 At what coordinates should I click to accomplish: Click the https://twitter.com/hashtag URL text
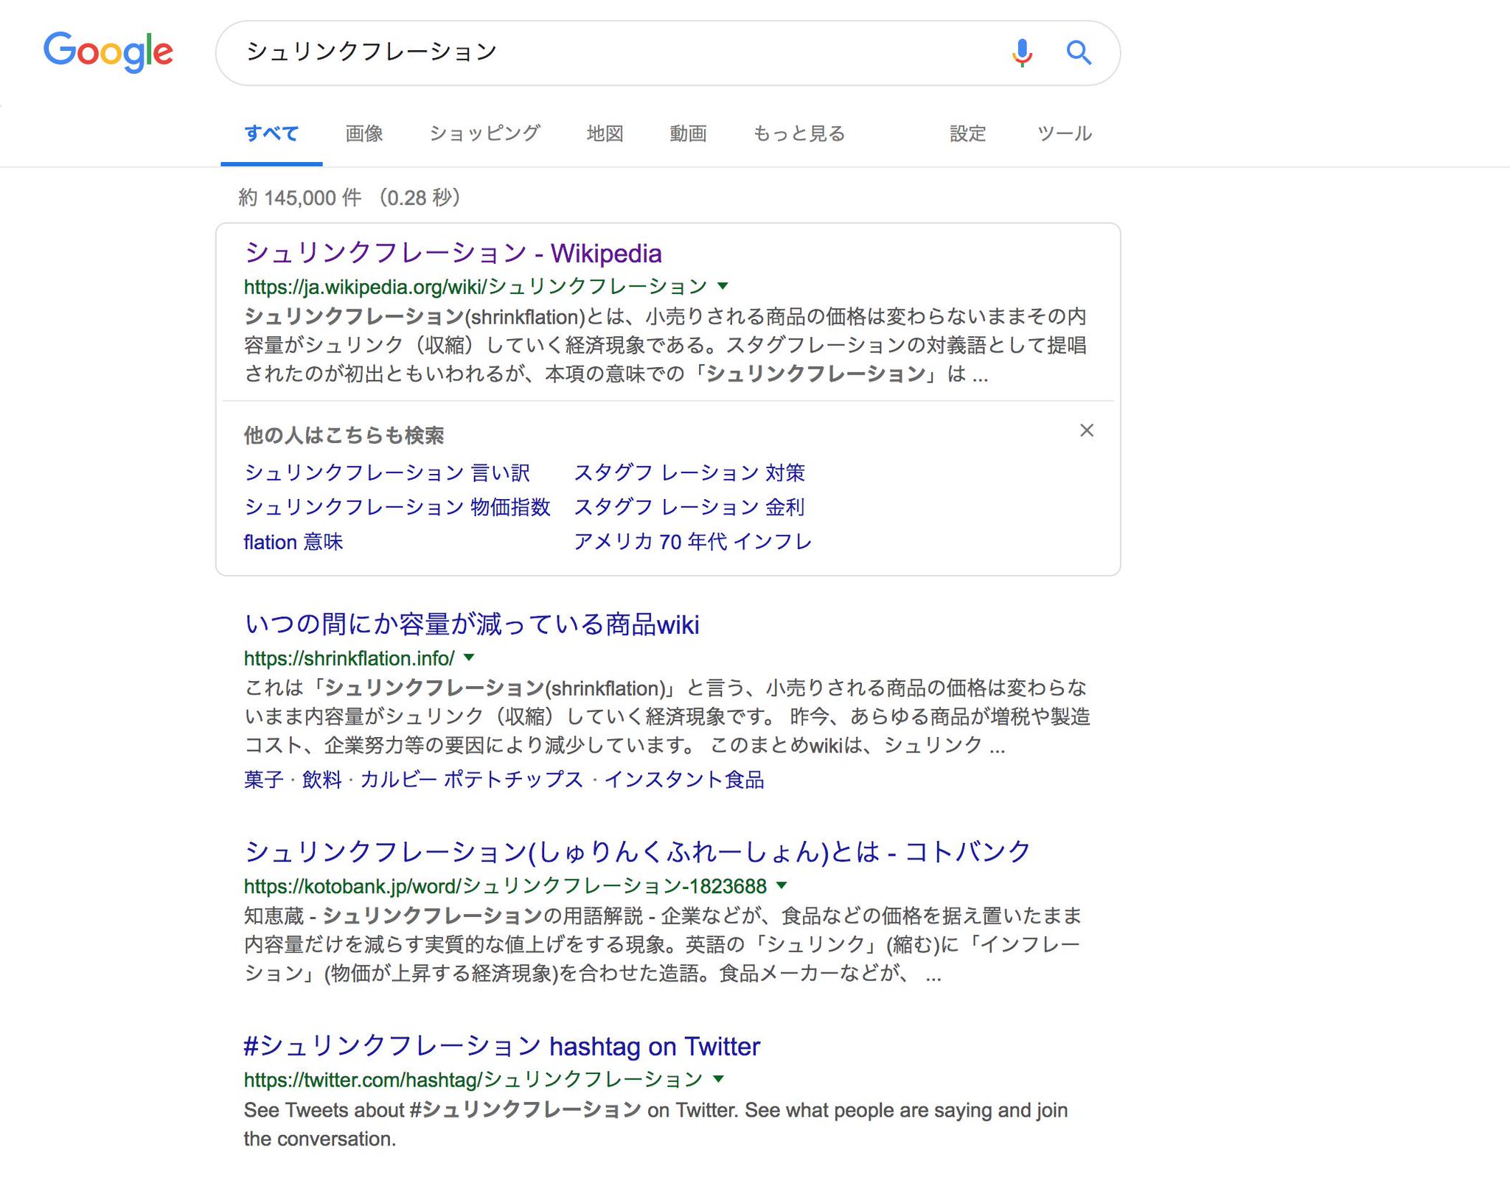click(473, 1080)
